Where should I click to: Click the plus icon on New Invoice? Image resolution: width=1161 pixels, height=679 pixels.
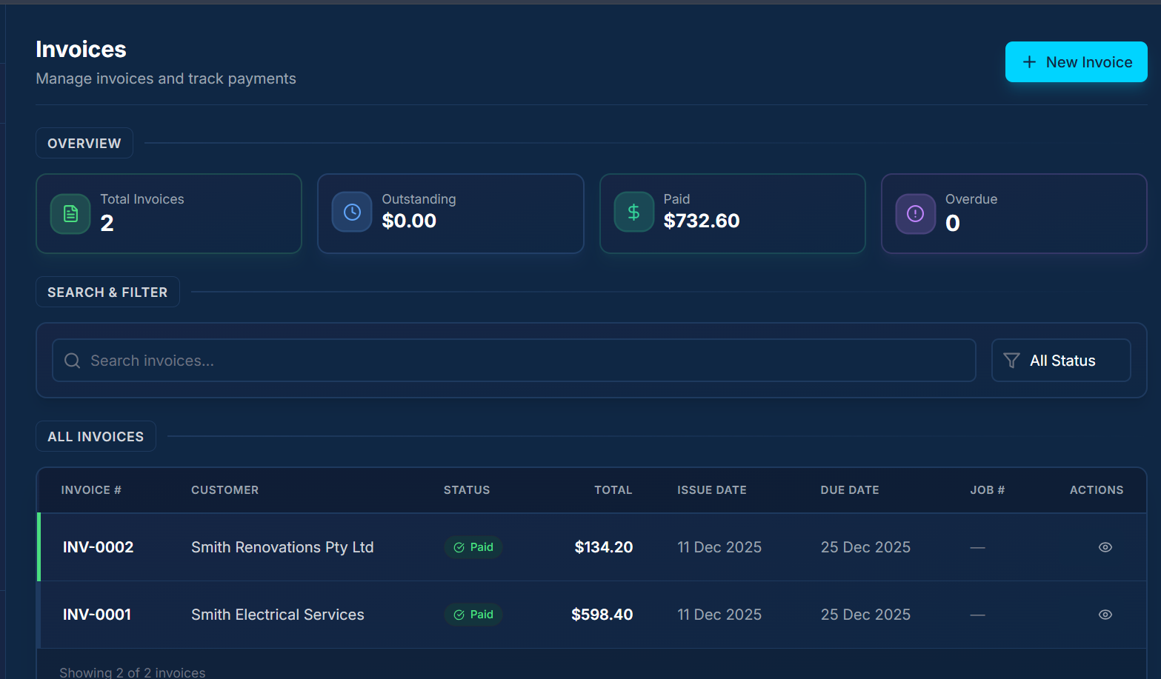click(x=1029, y=62)
